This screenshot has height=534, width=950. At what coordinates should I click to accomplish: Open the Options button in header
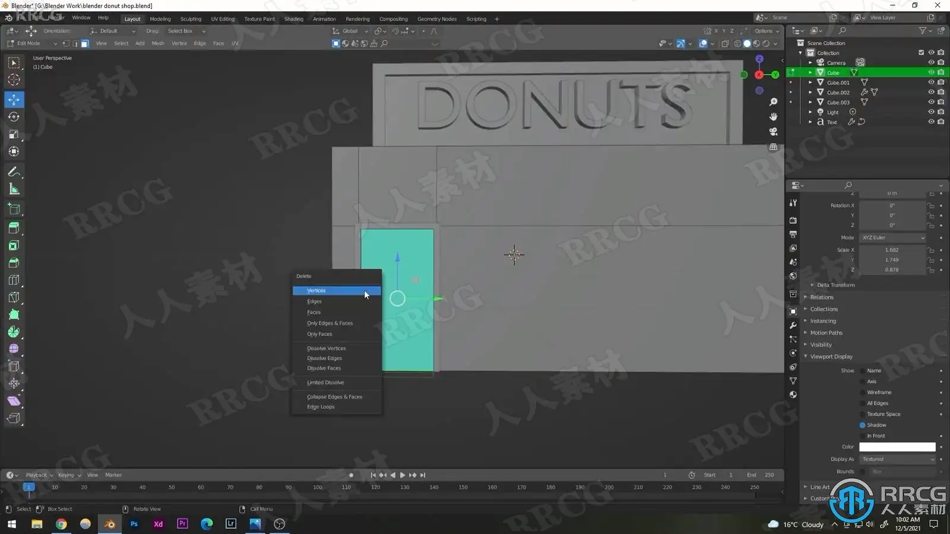[767, 31]
